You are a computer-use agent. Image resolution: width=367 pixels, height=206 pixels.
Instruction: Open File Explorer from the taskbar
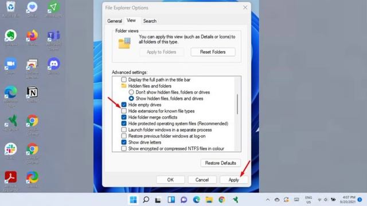209,200
